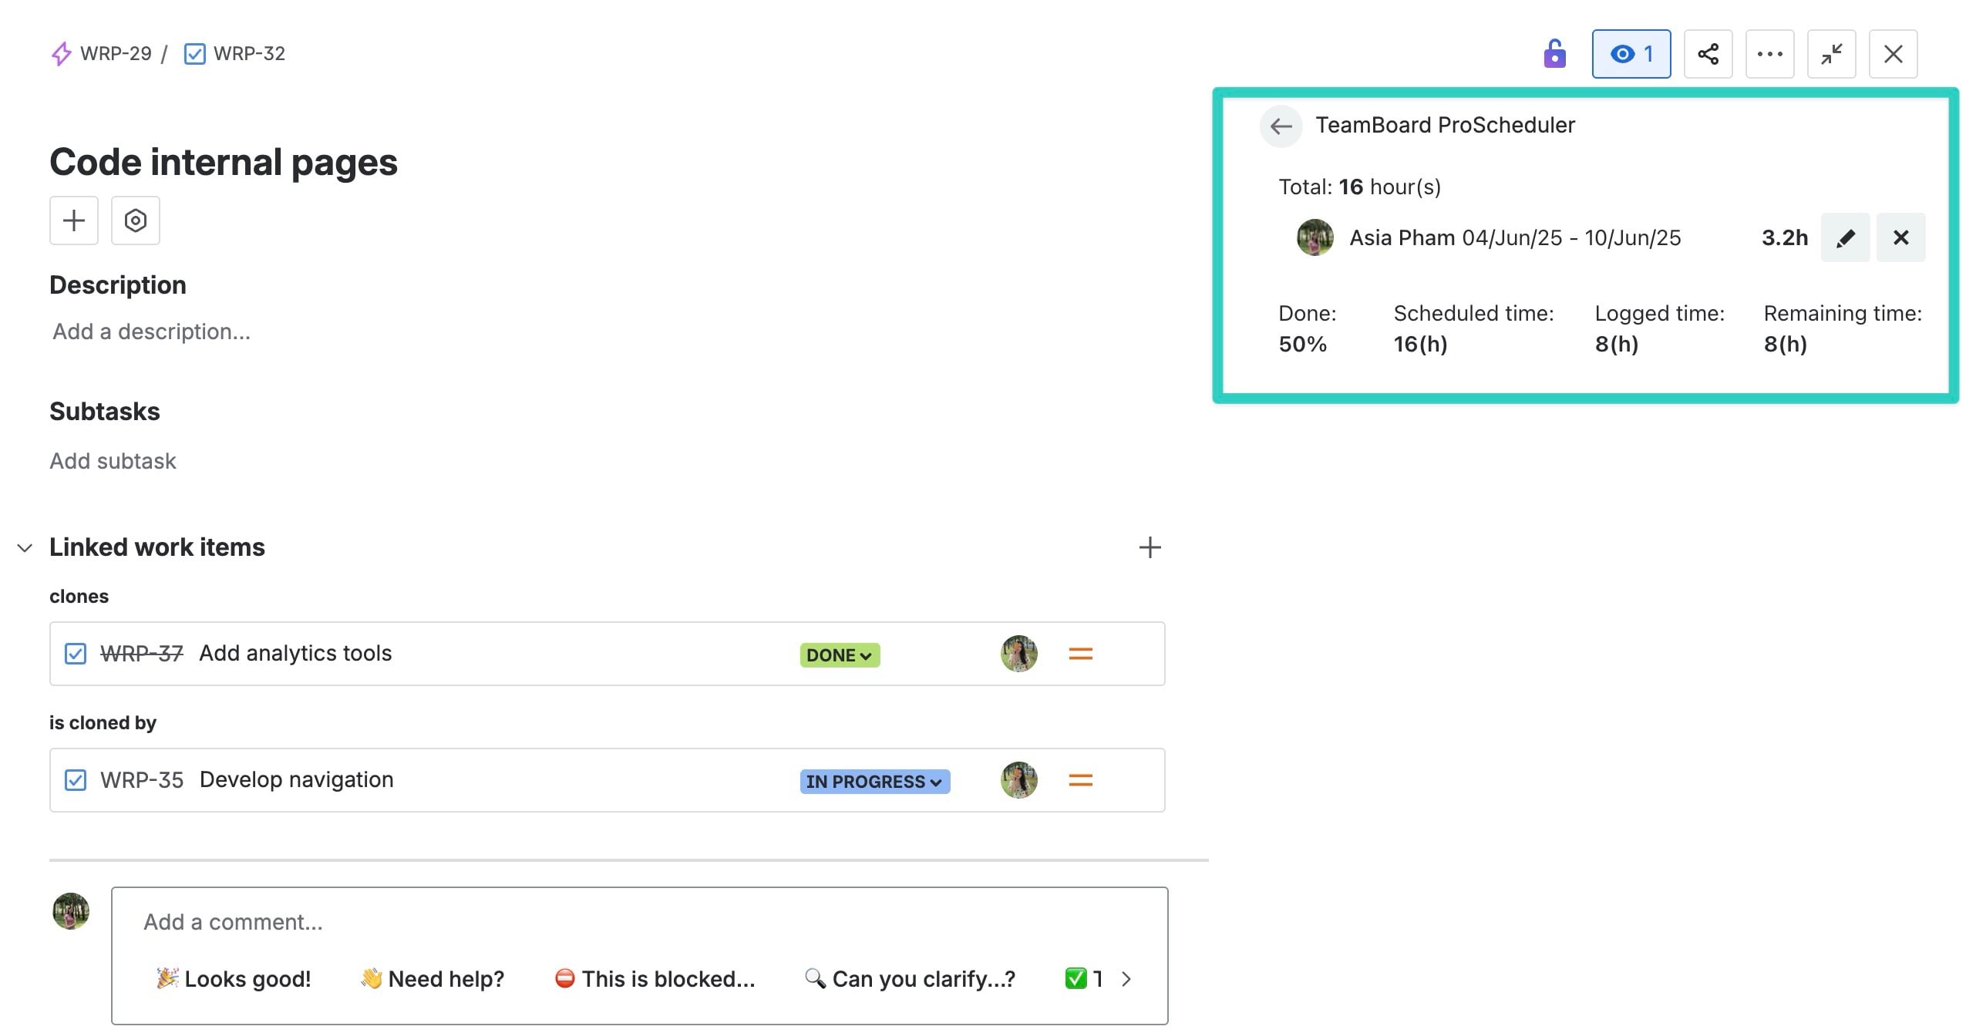
Task: Click the Add a description field
Action: pos(151,331)
